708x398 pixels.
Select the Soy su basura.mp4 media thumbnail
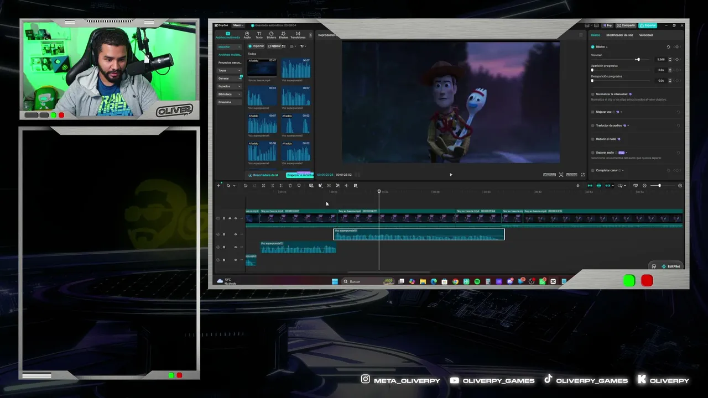tap(262, 69)
